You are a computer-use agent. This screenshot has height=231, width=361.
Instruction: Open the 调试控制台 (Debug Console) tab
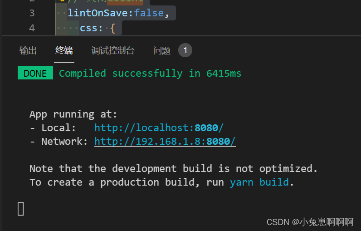pyautogui.click(x=113, y=50)
